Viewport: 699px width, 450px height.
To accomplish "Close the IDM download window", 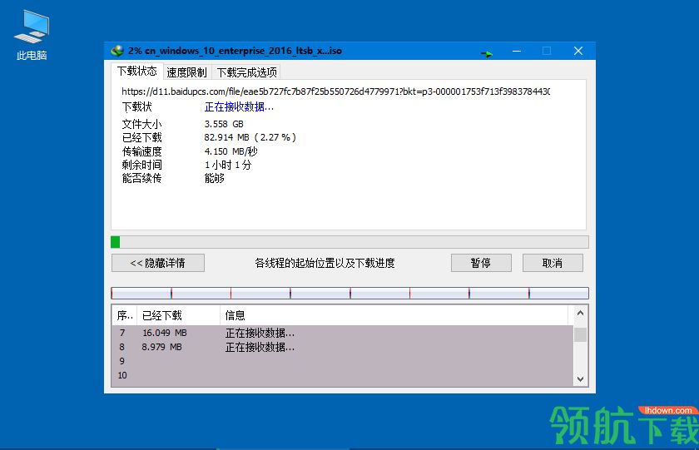I will [578, 52].
